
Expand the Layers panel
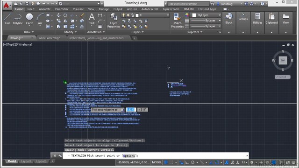pos(138,32)
